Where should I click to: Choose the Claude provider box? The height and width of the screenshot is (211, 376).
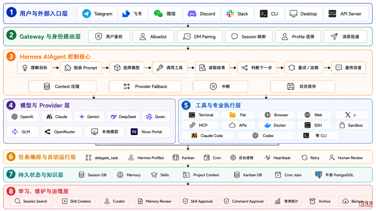pyautogui.click(x=56, y=117)
